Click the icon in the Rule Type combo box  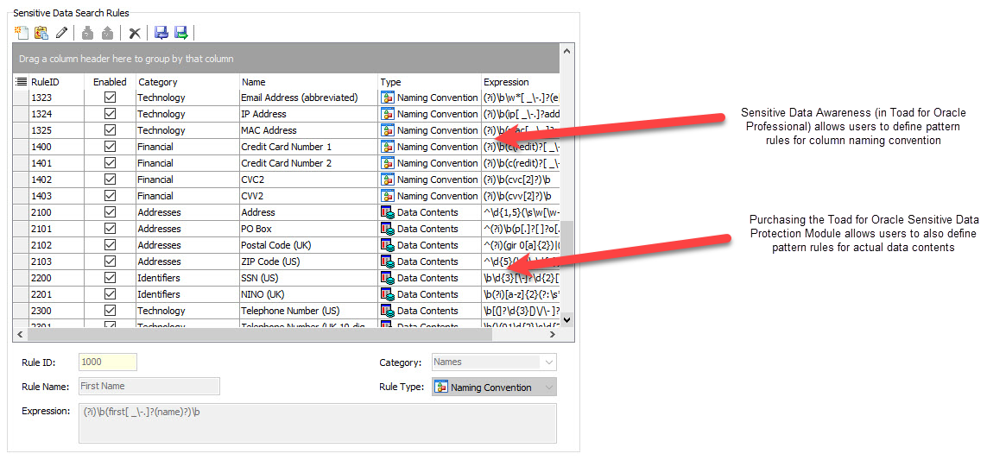click(442, 387)
